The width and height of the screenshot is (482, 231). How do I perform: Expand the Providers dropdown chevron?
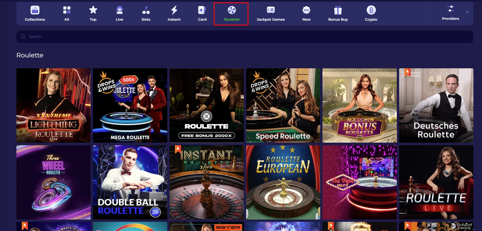(467, 12)
